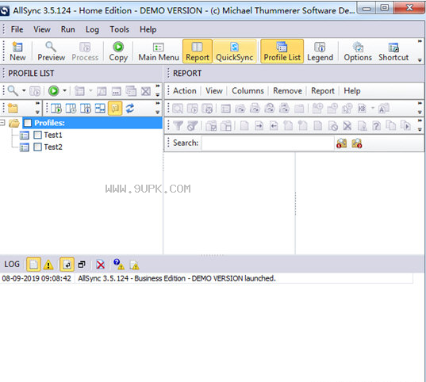This screenshot has width=426, height=382.
Task: Open the View menu in Report panel
Action: pos(214,90)
